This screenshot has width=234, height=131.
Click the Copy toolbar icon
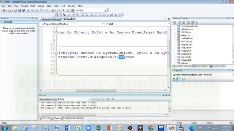pos(32,10)
